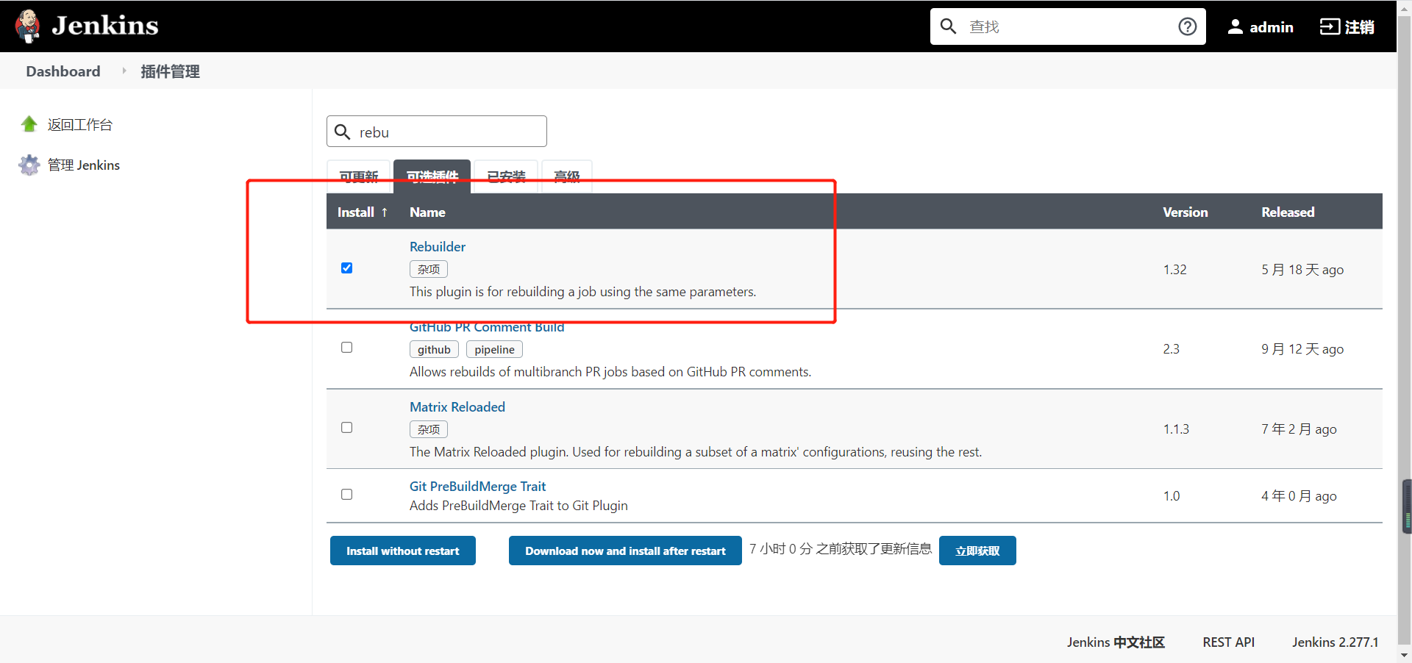Click the gear icon beside 管理 Jenkins
The width and height of the screenshot is (1412, 663).
pyautogui.click(x=29, y=165)
